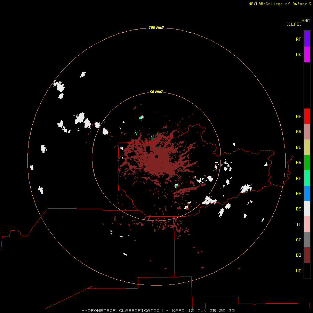Click the 100 NMI range ring label
This screenshot has height=313, width=313.
click(156, 27)
